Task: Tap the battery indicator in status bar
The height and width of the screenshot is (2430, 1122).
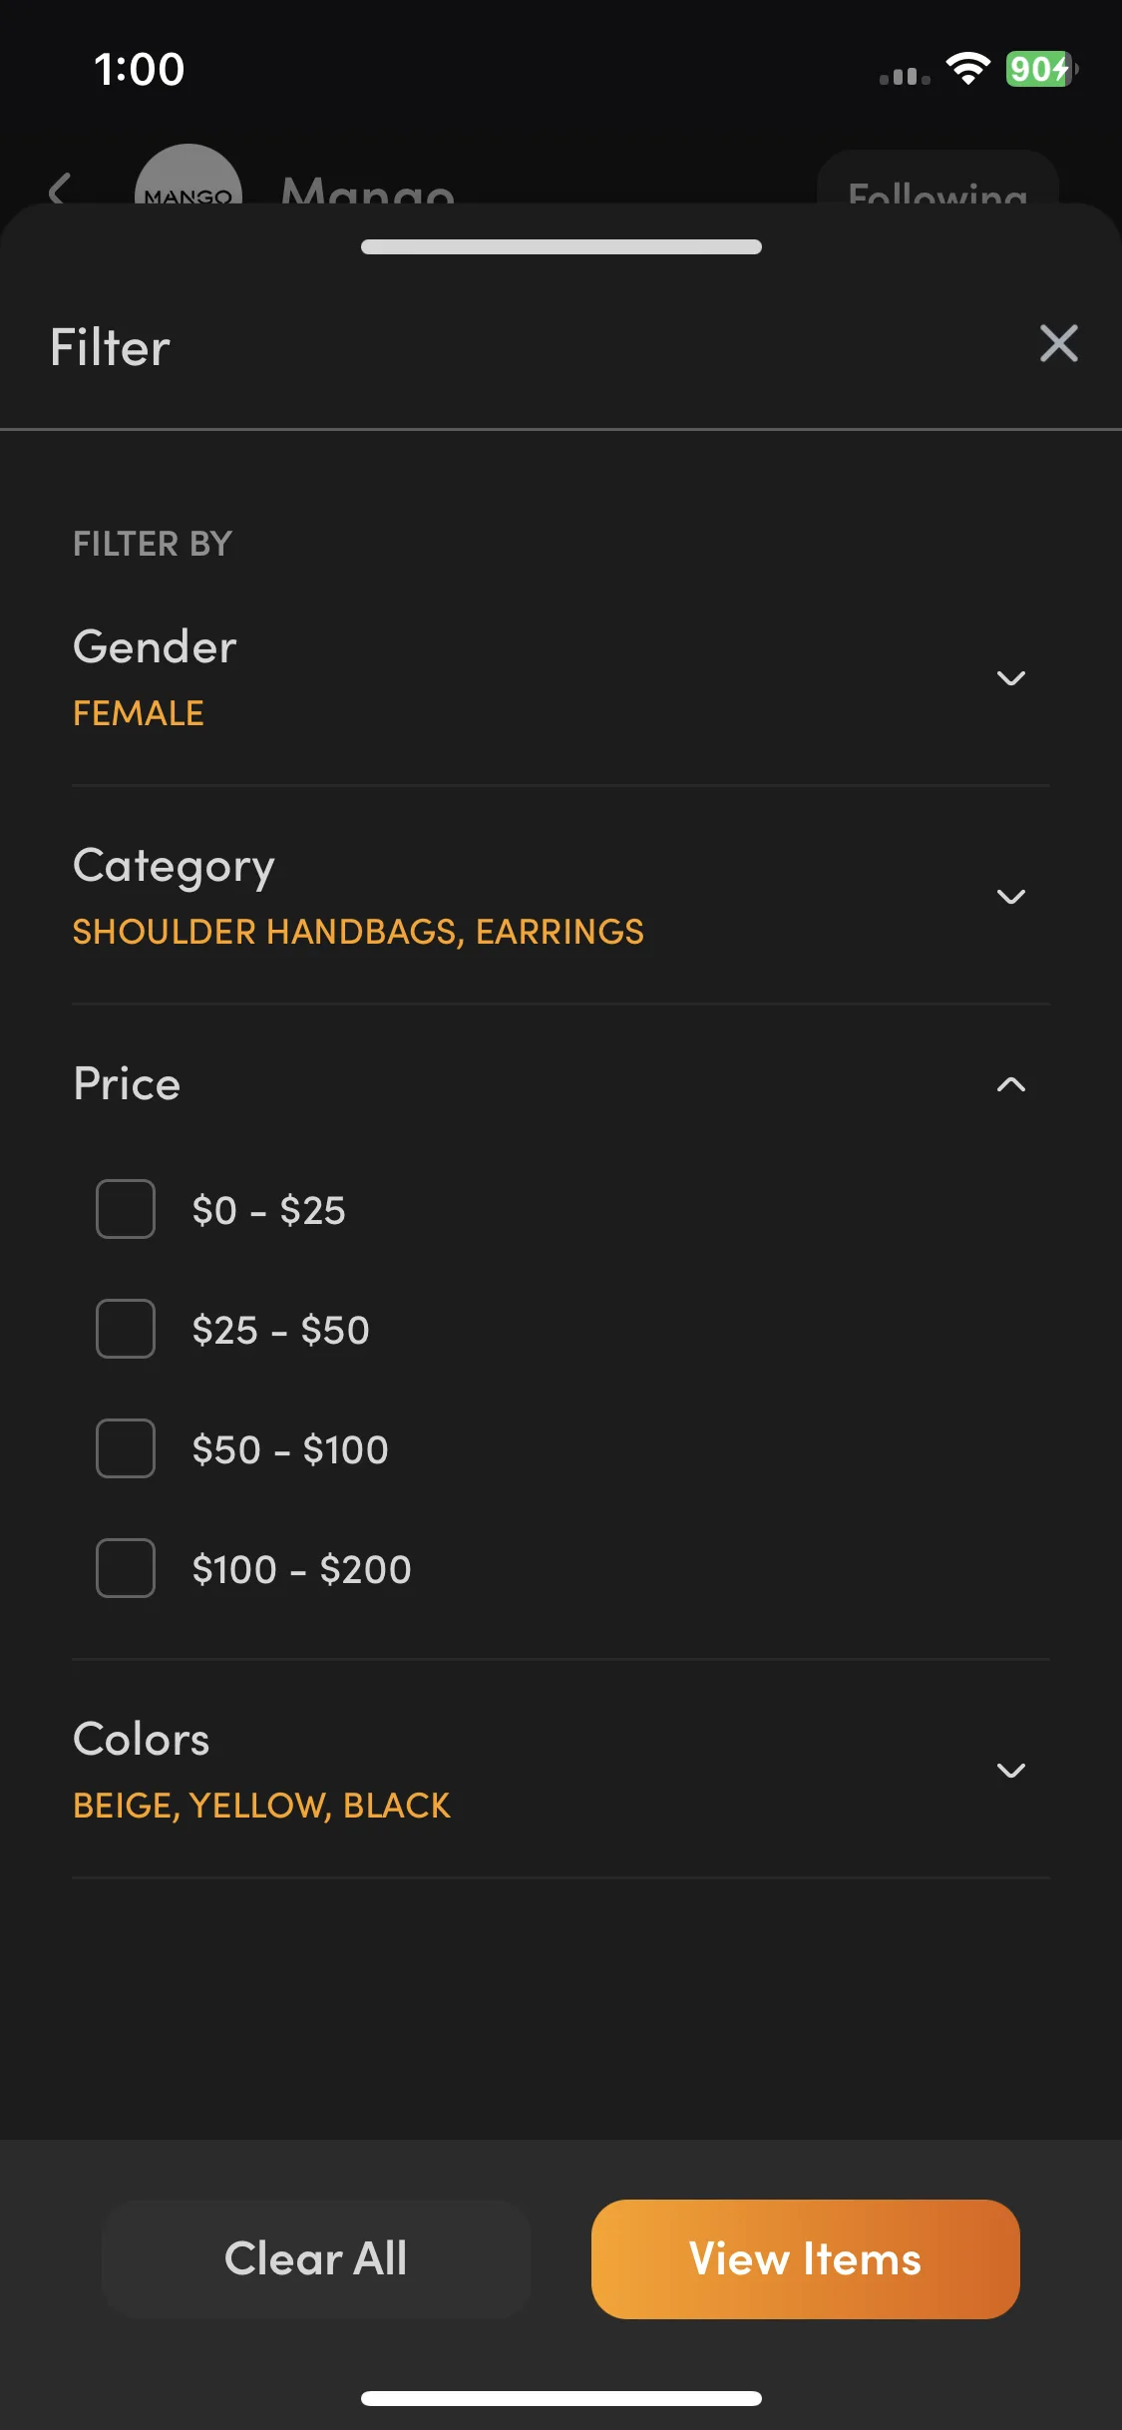Action: 1041,69
